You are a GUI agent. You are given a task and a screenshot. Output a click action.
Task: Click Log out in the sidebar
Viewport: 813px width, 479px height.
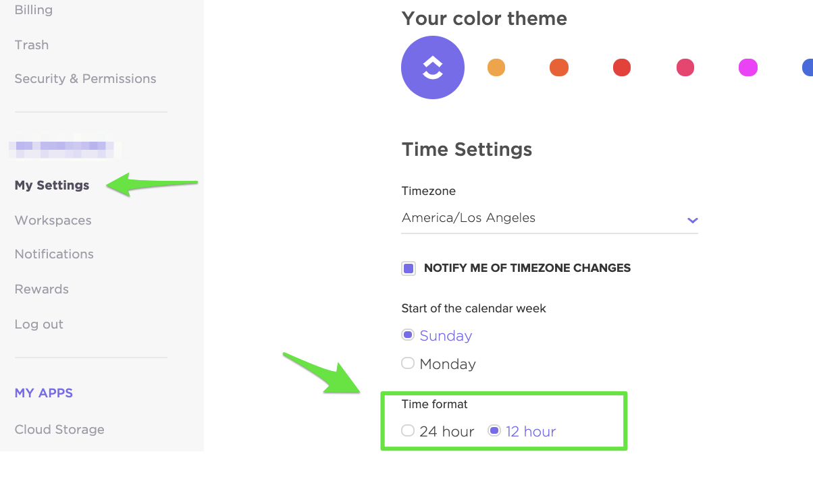(39, 325)
